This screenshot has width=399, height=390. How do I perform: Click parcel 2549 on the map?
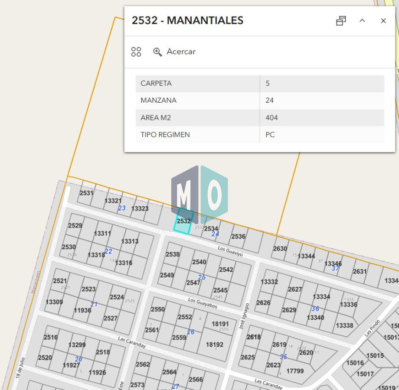167,275
